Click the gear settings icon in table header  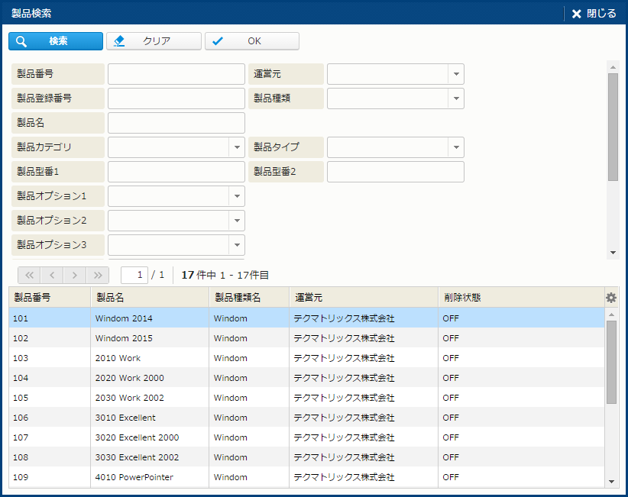(x=610, y=298)
